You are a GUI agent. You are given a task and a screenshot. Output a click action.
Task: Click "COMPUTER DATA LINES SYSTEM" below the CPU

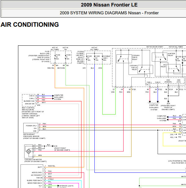click(154, 107)
